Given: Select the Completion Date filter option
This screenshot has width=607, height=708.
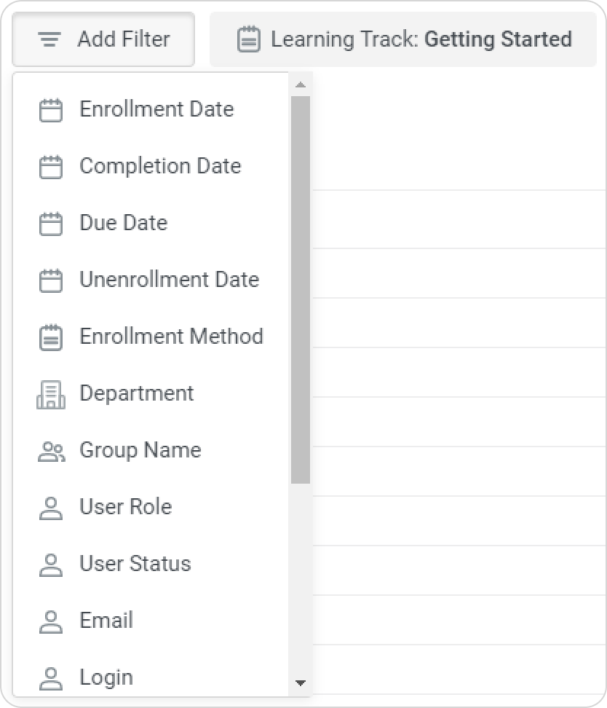Looking at the screenshot, I should tap(159, 166).
